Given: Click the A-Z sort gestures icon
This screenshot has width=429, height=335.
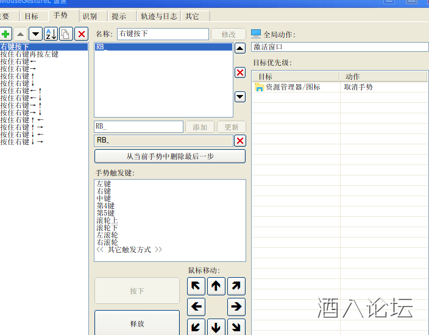Looking at the screenshot, I should [x=51, y=34].
